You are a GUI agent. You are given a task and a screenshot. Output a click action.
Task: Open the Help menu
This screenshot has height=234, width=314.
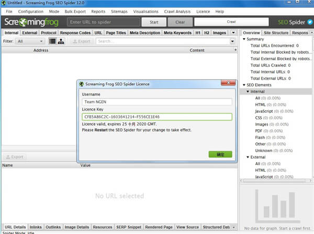pos(219,12)
